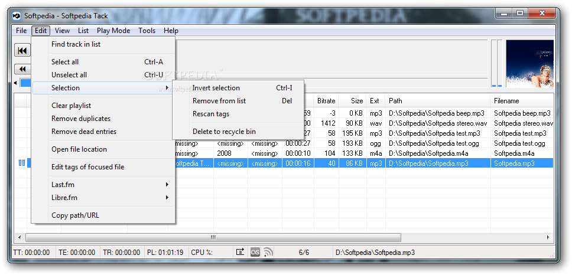
Task: Click the Bitrate column header
Action: tap(326, 101)
